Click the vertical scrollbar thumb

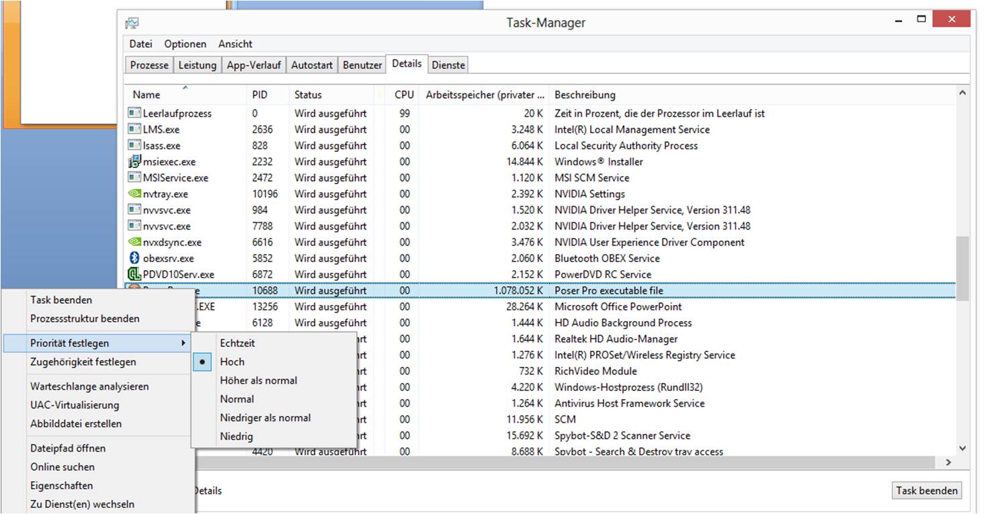tap(962, 267)
